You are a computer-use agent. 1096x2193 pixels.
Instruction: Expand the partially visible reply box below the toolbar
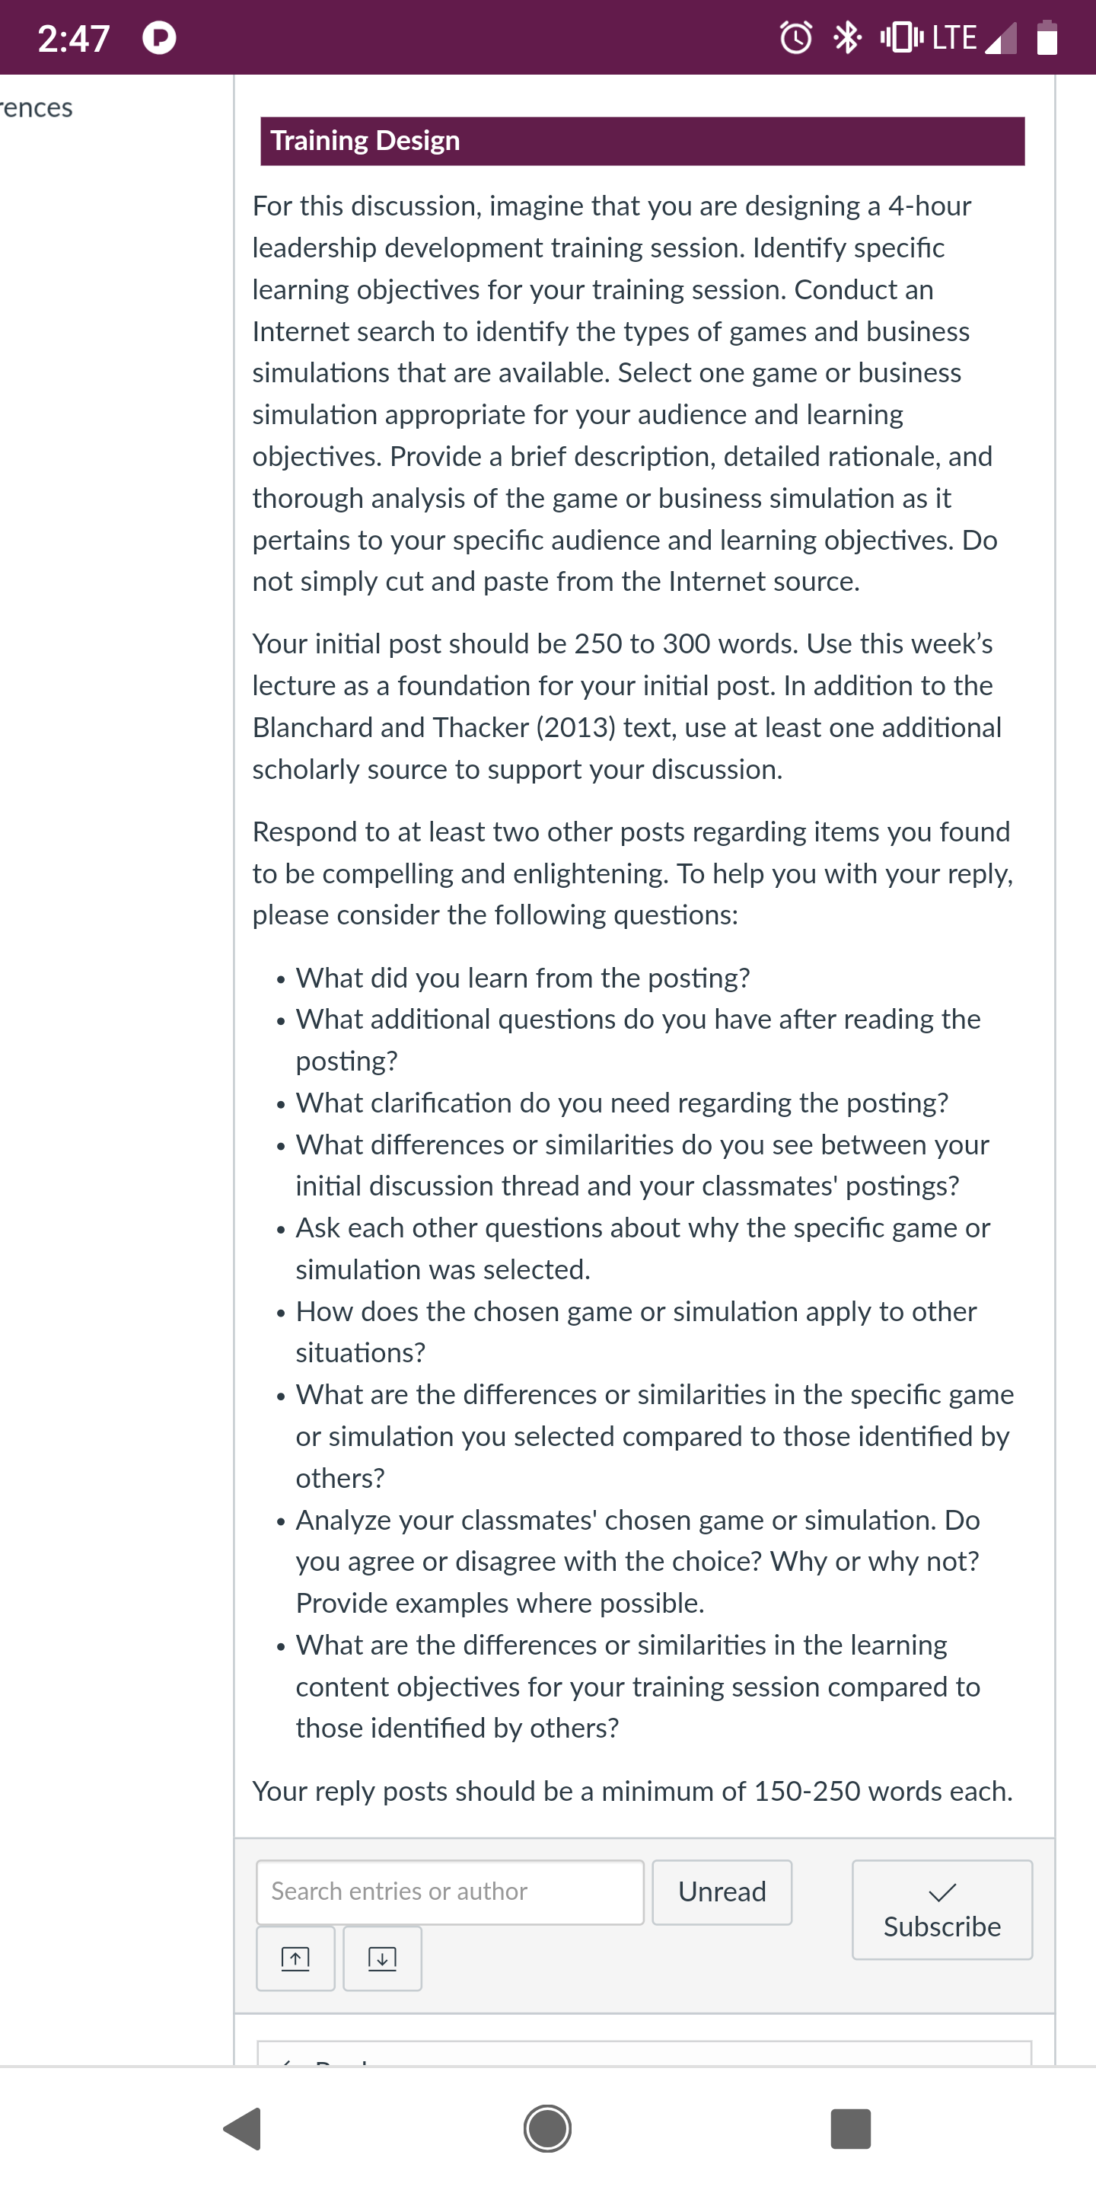coord(644,2053)
